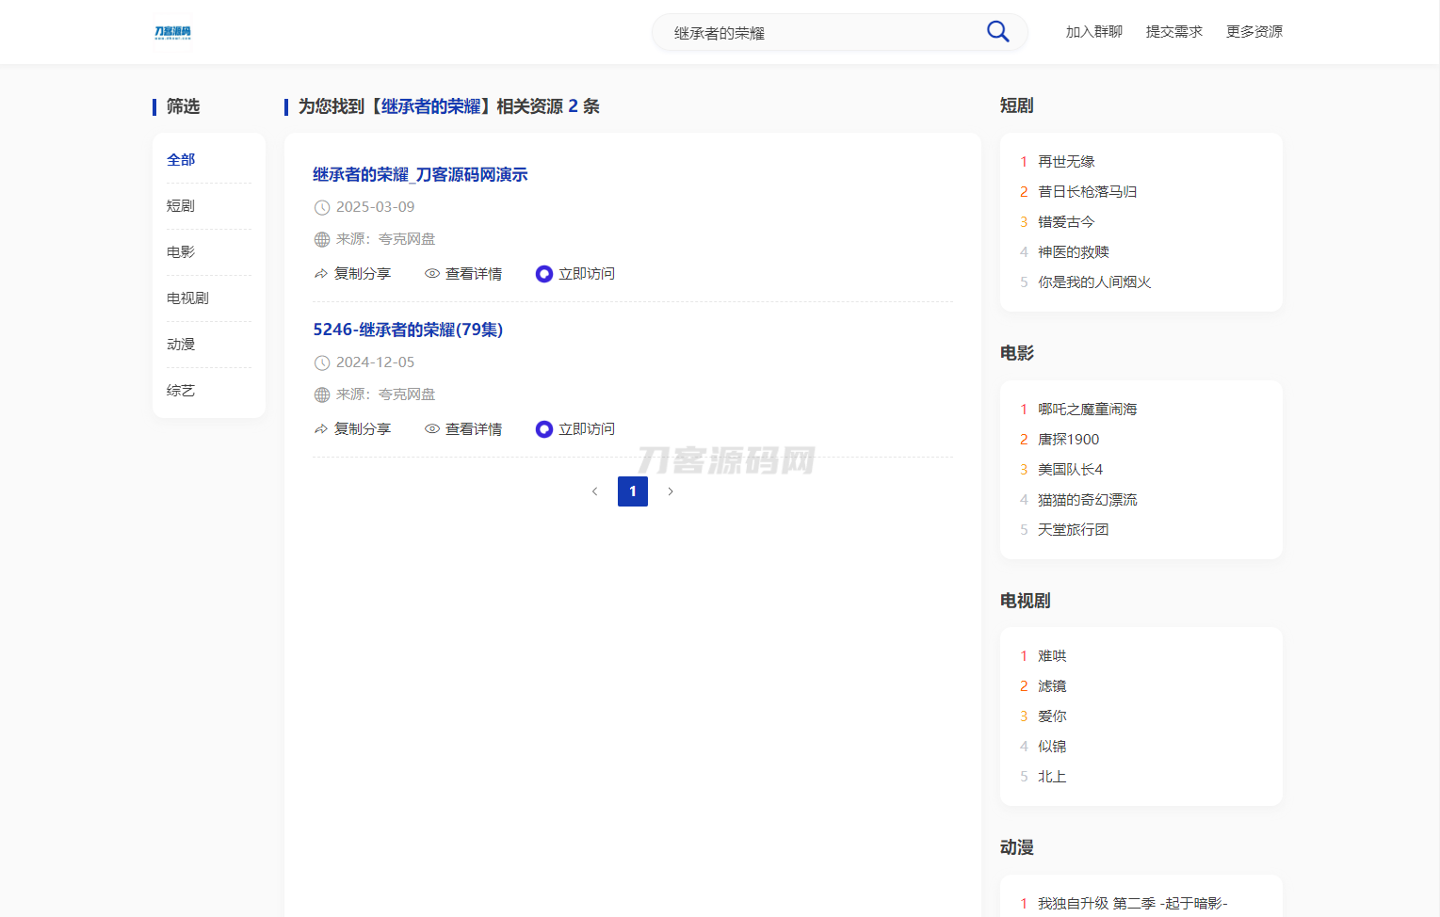
Task: Filter results by 短剧
Action: pos(181,206)
